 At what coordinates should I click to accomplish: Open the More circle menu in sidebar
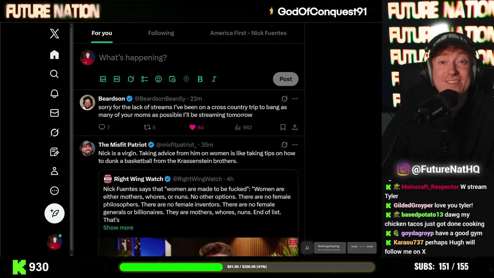[54, 191]
